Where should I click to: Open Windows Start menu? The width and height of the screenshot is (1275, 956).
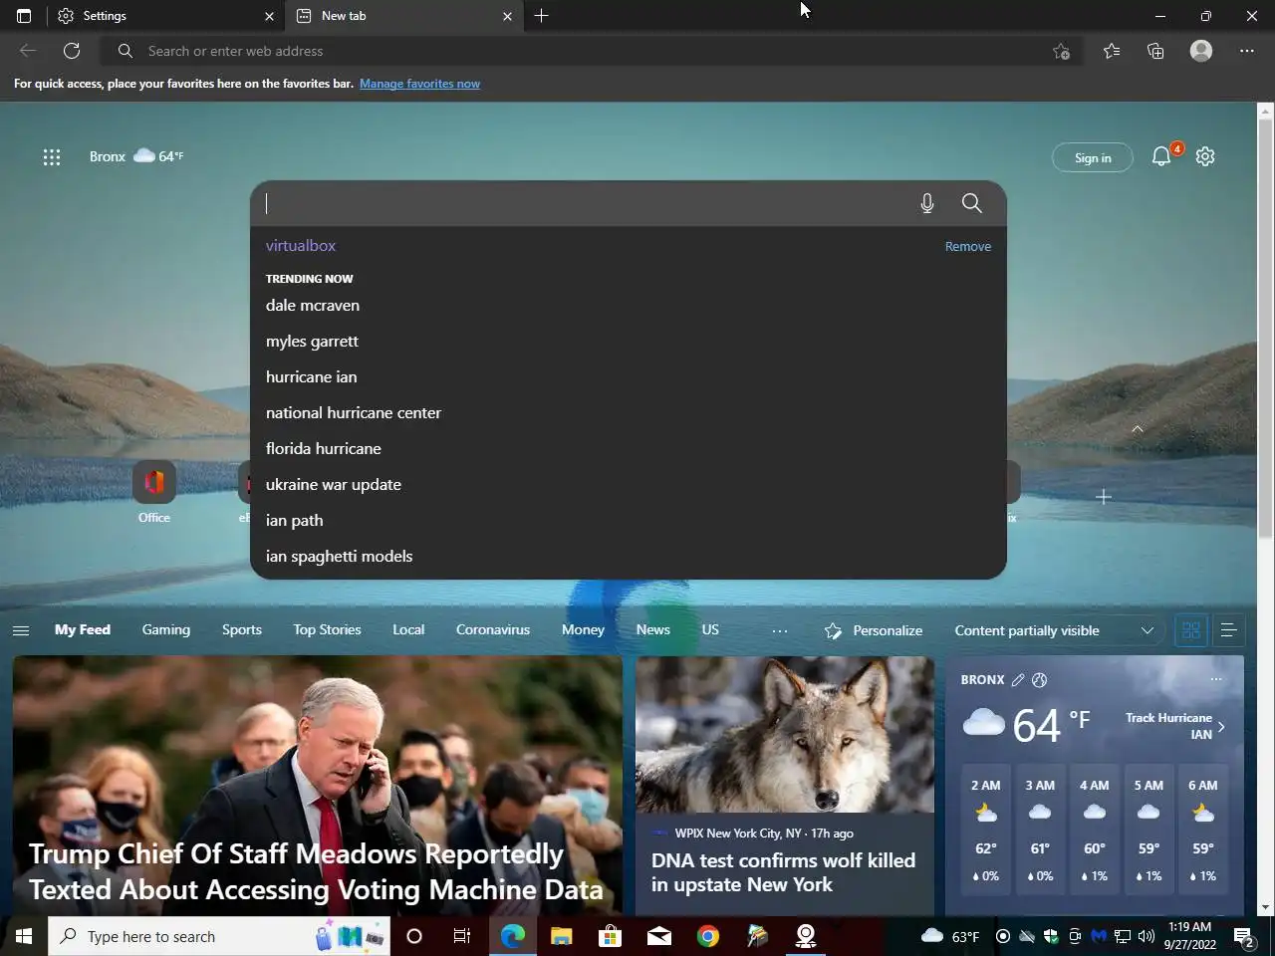pyautogui.click(x=24, y=936)
